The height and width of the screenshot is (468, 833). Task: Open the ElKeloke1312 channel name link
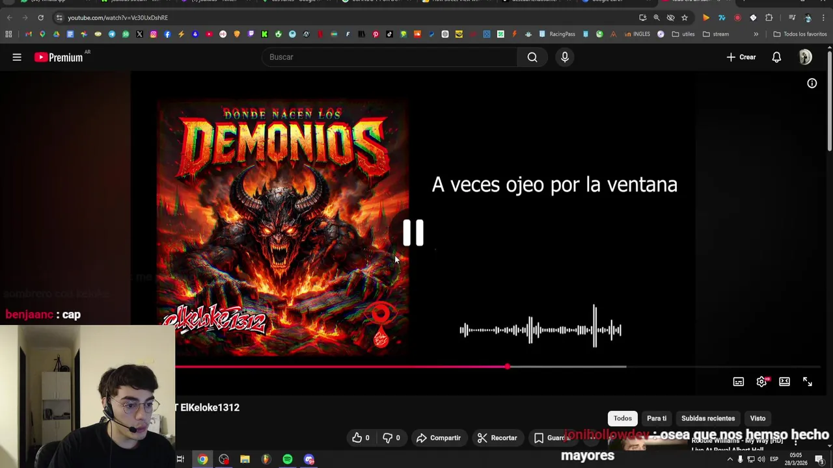(x=209, y=408)
